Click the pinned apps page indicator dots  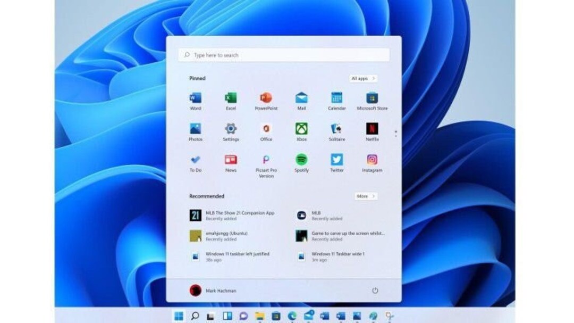396,134
